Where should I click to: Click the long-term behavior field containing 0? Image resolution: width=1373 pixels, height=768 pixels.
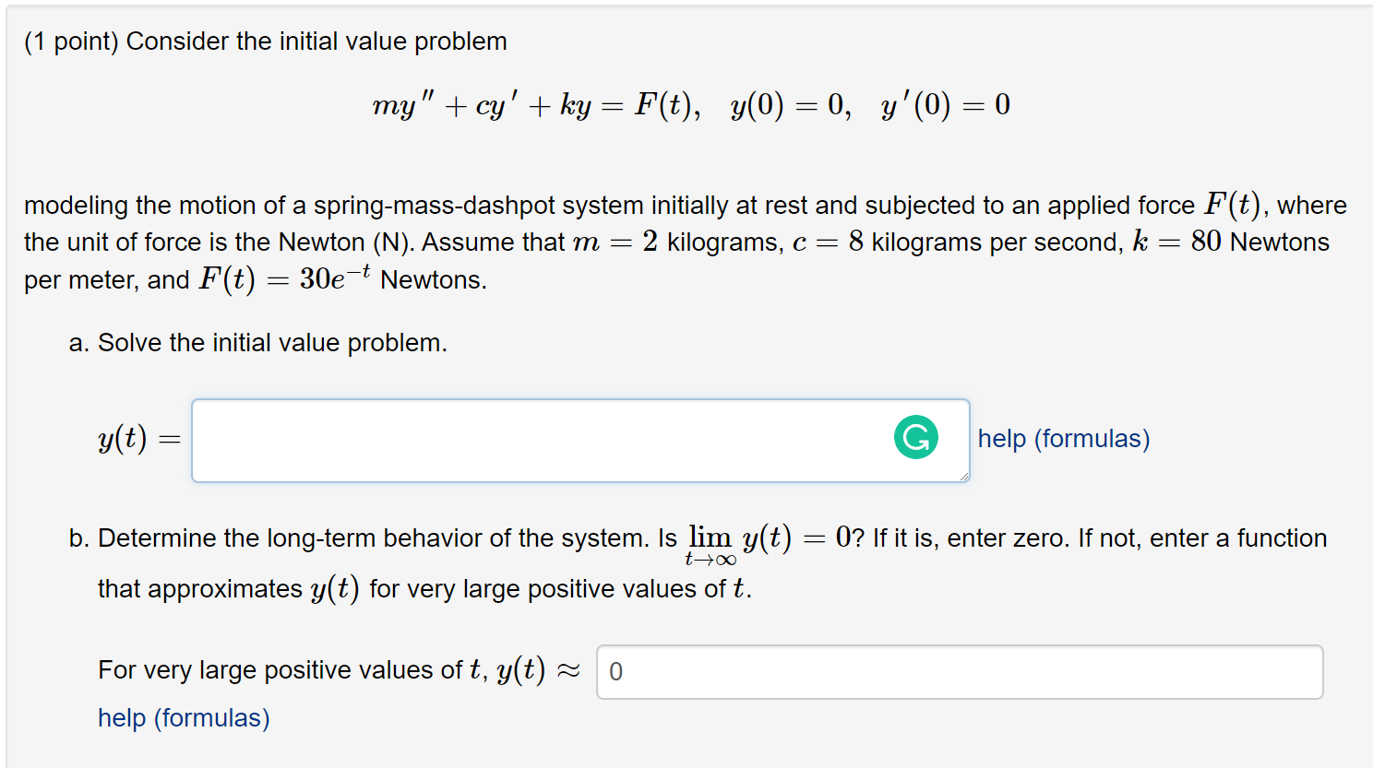point(960,672)
